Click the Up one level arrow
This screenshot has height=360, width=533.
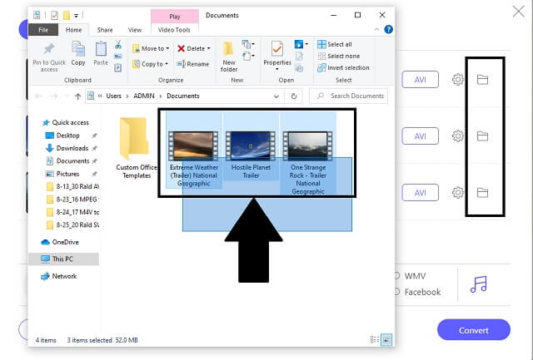point(77,96)
